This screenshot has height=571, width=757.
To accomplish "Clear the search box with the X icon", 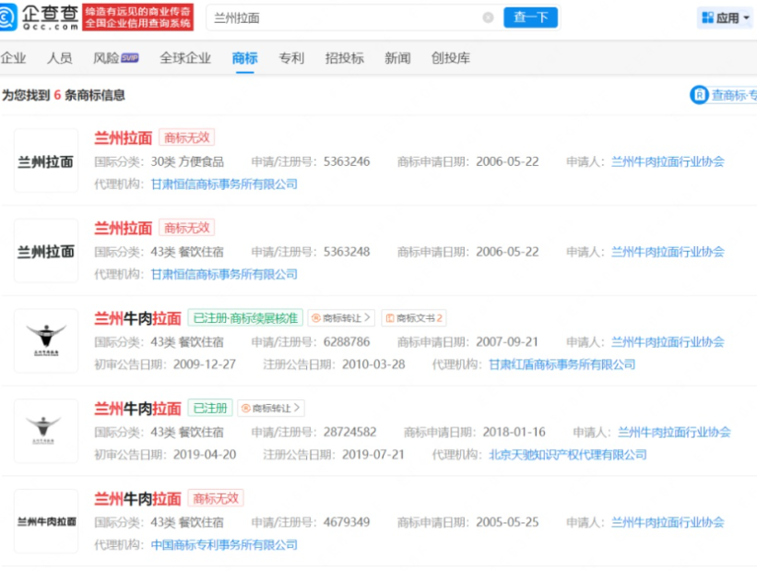I will [488, 18].
